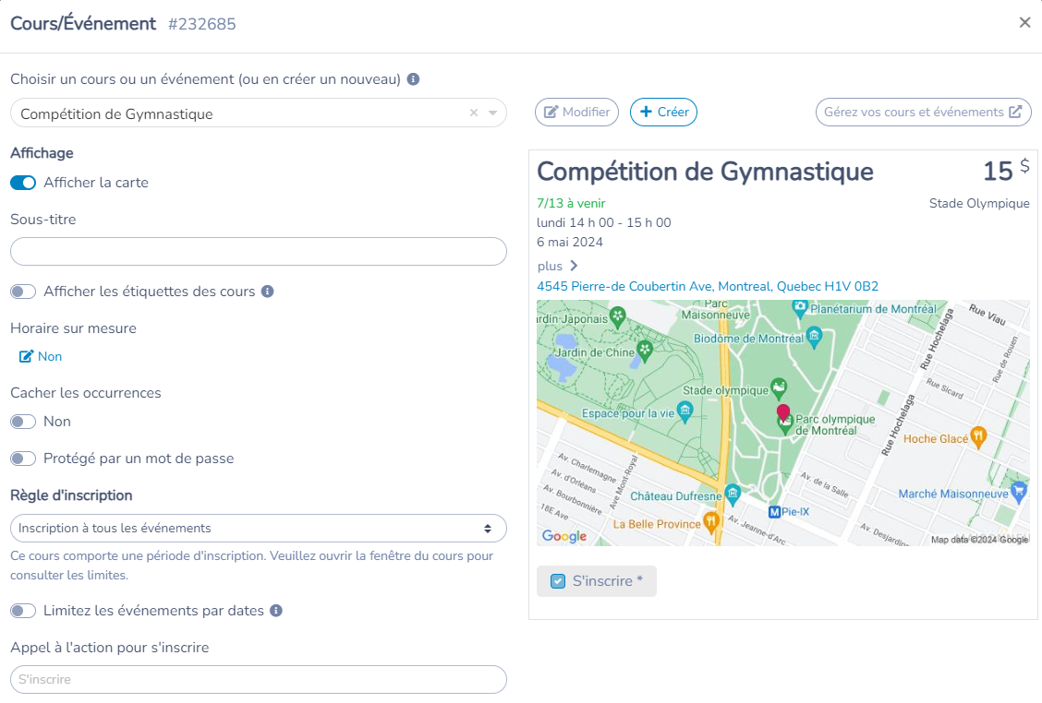Click the "6 mai 2024" date text
This screenshot has width=1042, height=703.
[570, 242]
